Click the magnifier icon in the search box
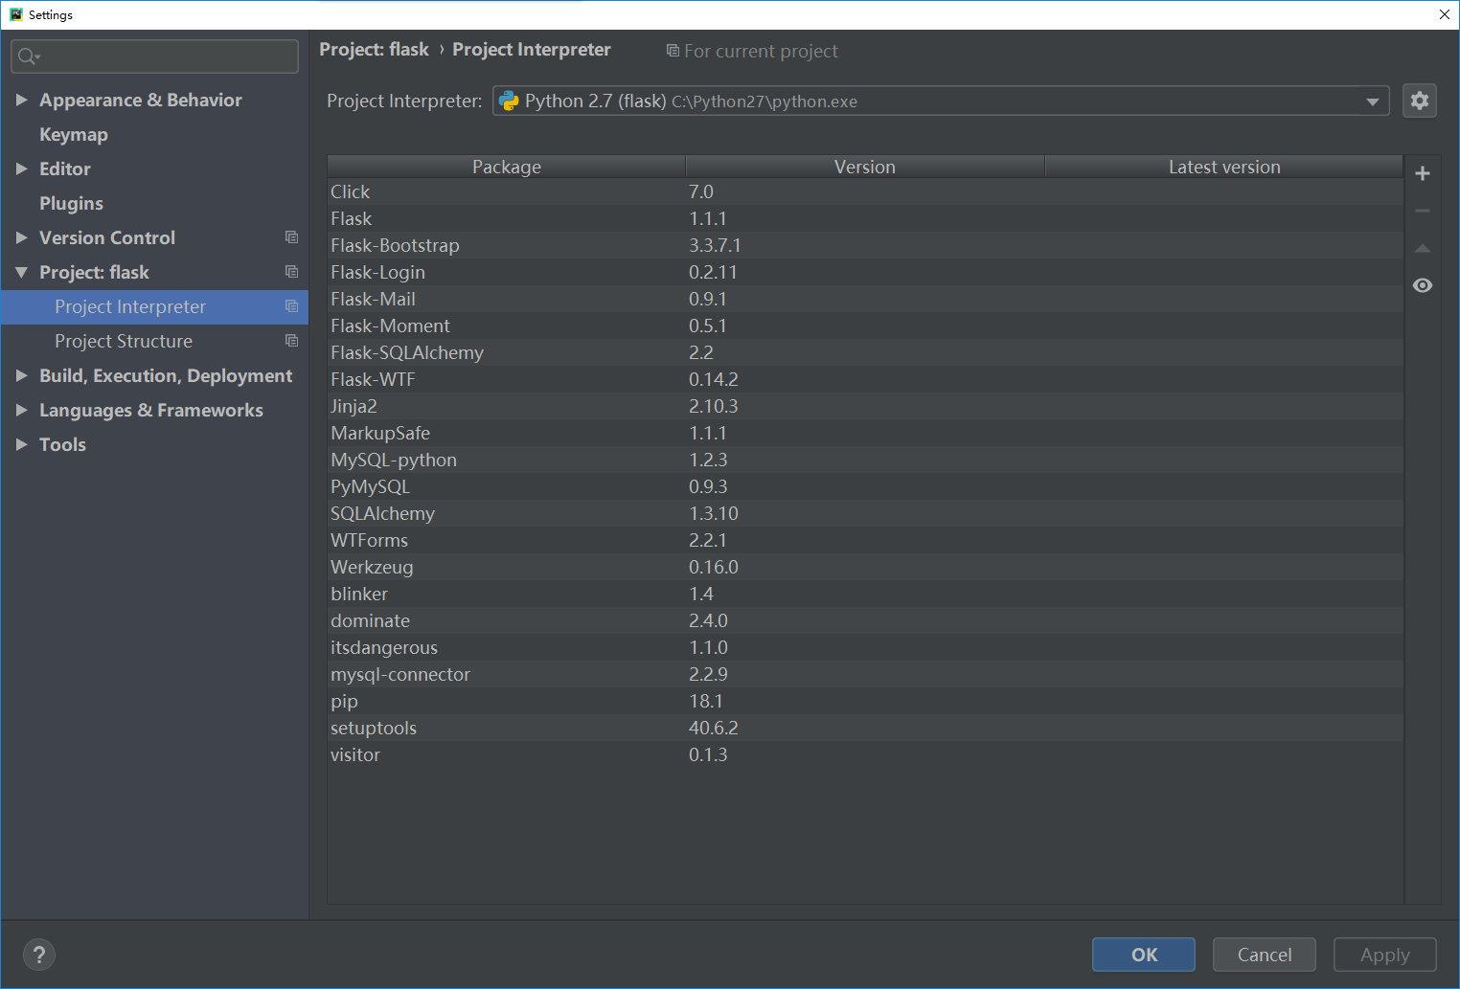Screen dimensions: 1460x989 click(28, 56)
